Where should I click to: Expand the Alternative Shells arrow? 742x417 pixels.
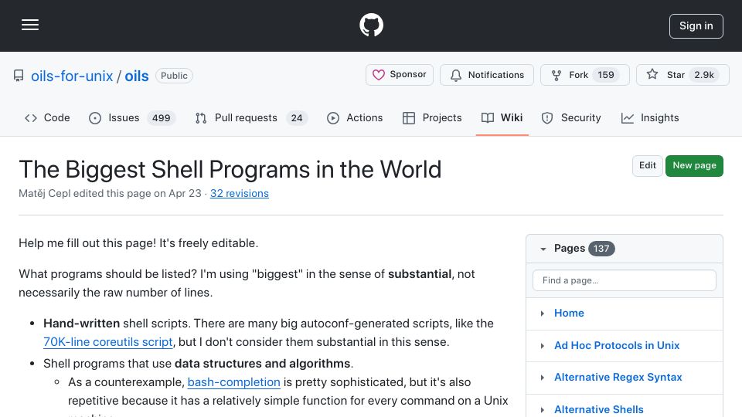coord(543,409)
